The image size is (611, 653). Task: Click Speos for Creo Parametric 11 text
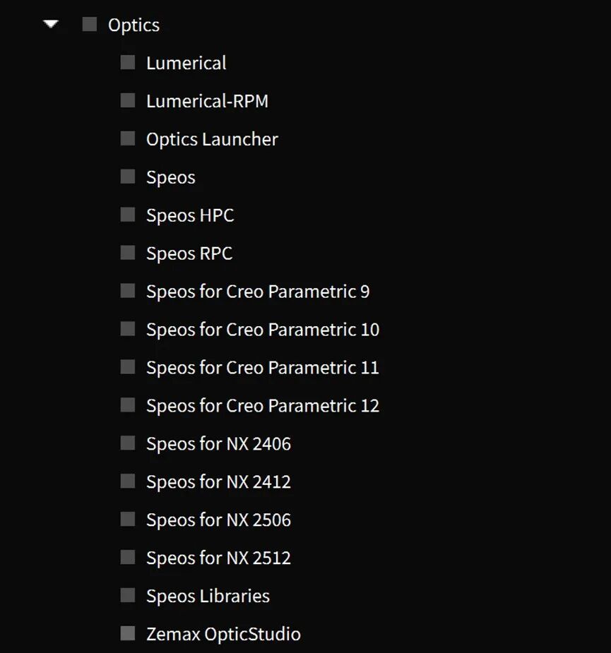click(263, 368)
